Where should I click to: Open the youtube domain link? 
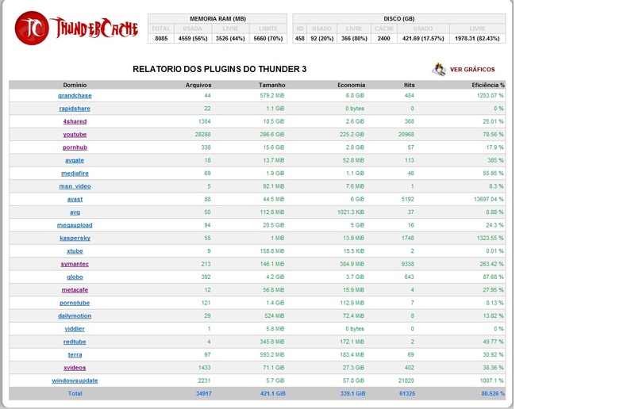75,134
